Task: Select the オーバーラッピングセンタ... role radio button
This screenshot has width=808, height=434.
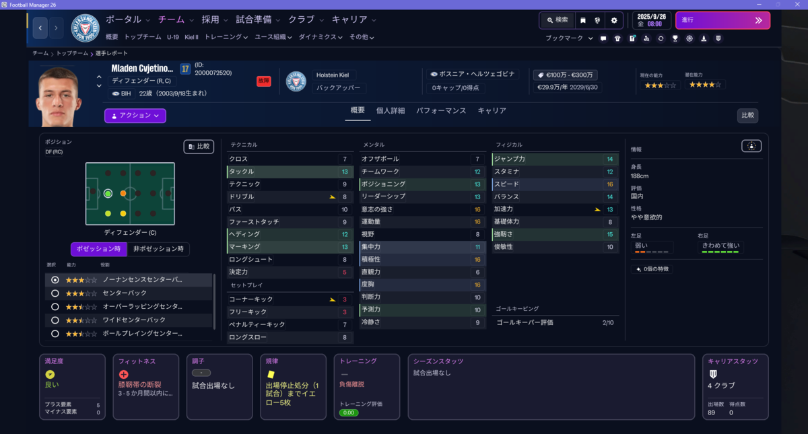Action: [x=55, y=307]
